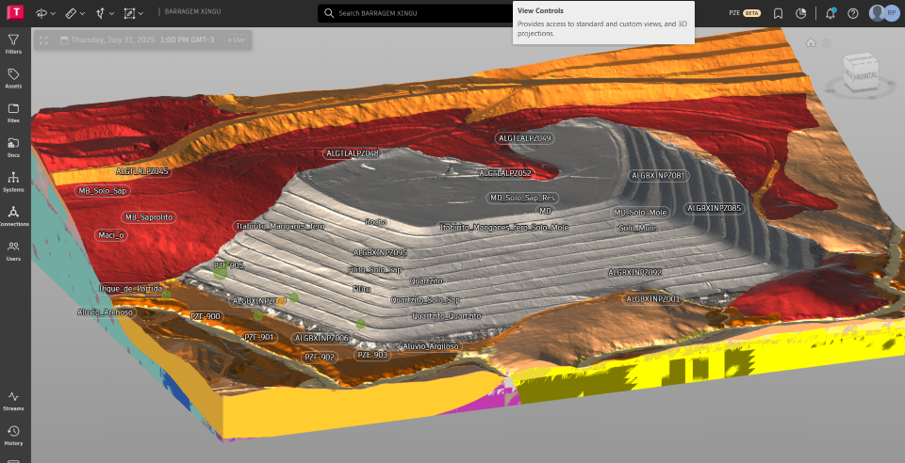Click the PZE-905 sensor label
905x463 pixels.
pos(228,265)
